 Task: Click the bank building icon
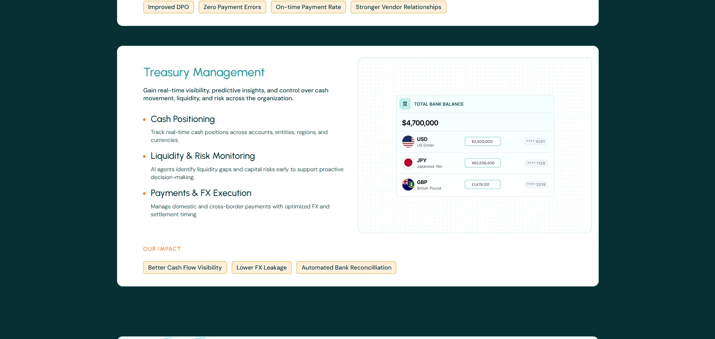pyautogui.click(x=405, y=104)
